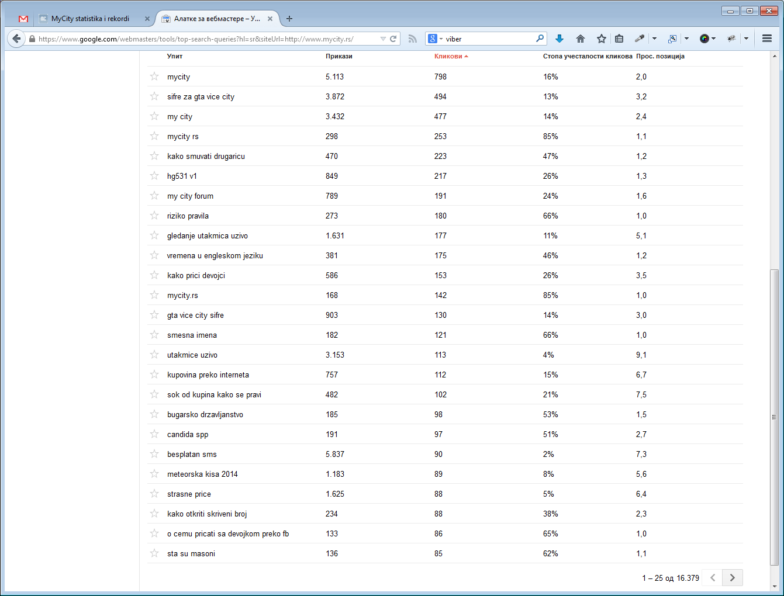This screenshot has width=784, height=596.
Task: Open the Firefox hamburger menu
Action: [x=767, y=39]
